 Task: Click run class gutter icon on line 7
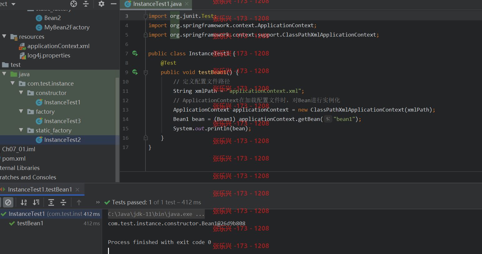pos(135,53)
